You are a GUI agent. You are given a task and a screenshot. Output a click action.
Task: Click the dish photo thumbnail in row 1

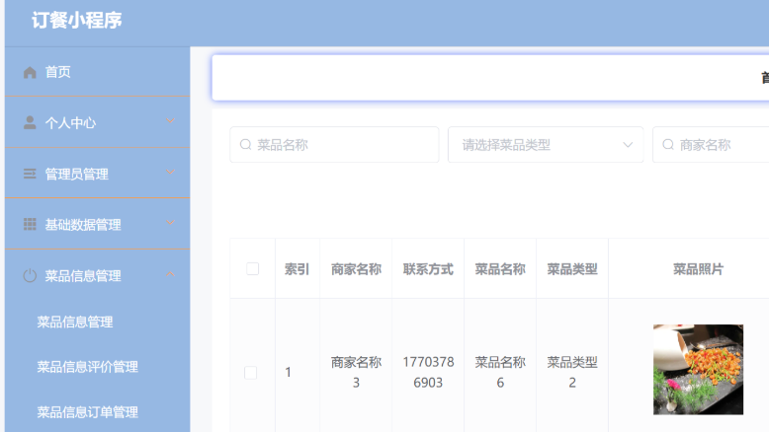(x=698, y=369)
